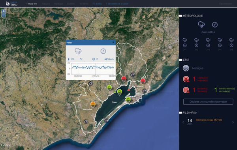Select the orange sensor marker near Marseillan
The width and height of the screenshot is (237, 150).
coord(93,105)
